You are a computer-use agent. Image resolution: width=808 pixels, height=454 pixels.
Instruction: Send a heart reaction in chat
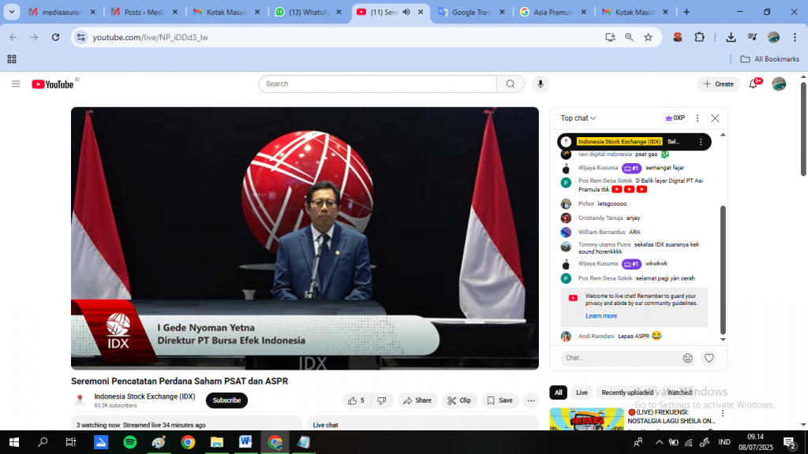pos(709,358)
